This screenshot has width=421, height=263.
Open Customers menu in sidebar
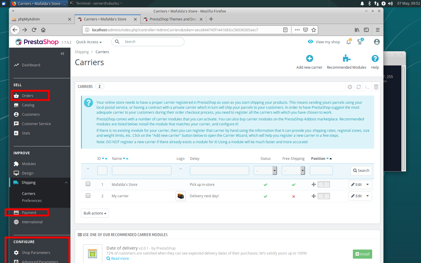(31, 115)
